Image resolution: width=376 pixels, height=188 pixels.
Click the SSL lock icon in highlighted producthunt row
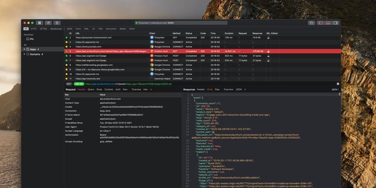click(269, 51)
